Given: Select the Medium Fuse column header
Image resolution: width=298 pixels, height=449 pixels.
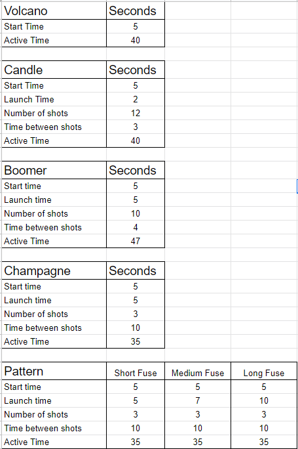Looking at the screenshot, I should [198, 372].
